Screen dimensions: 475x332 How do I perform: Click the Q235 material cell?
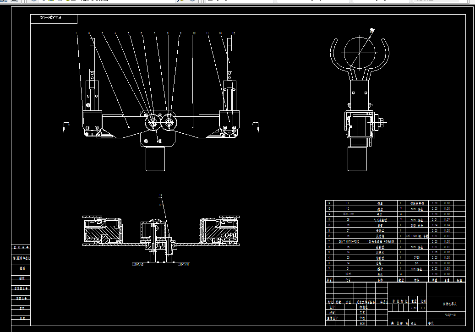(x=416, y=258)
